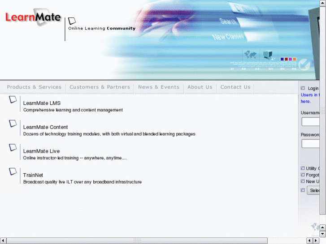Click the bullet icon beside LearnMate Content
This screenshot has width=326, height=244.
click(x=13, y=124)
